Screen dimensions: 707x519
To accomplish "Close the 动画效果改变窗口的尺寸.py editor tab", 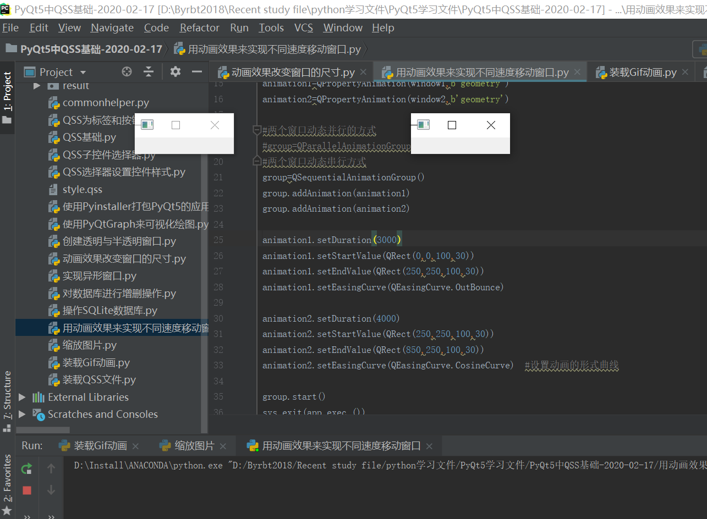I will 363,72.
